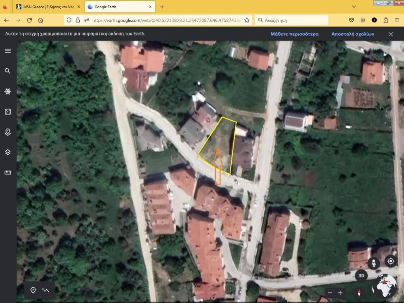
Task: Open Voyager ship's wheel icon
Action: click(7, 92)
